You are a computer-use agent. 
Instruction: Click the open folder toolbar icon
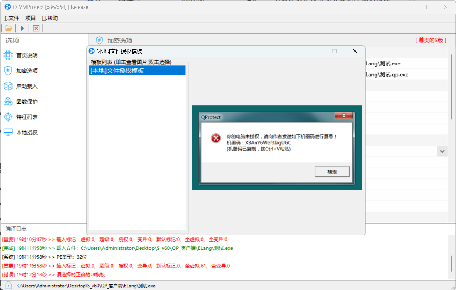(x=9, y=28)
